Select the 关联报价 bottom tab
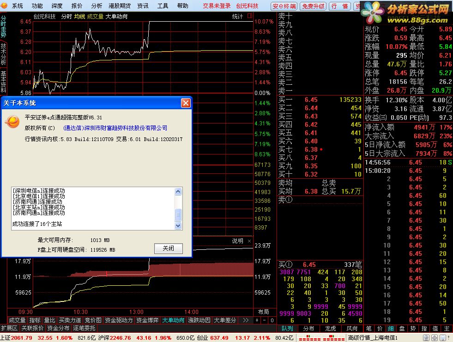This screenshot has height=342, width=453. click(x=32, y=328)
